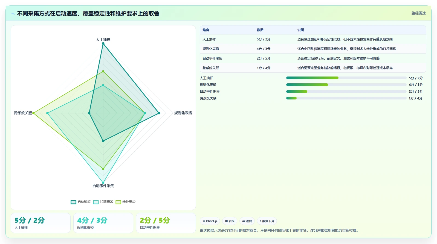437x244 pixels.
Task: Click the 2分 / 5分 value in the table
Action: [264, 58]
